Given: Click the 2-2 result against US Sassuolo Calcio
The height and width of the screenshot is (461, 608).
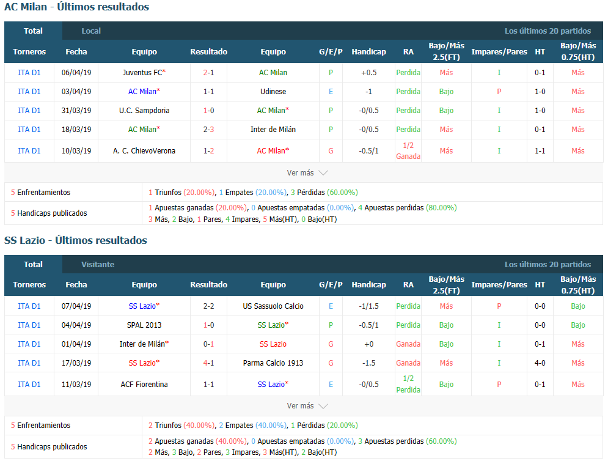Looking at the screenshot, I should click(208, 306).
